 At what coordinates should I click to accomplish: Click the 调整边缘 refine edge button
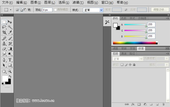tap(160, 10)
